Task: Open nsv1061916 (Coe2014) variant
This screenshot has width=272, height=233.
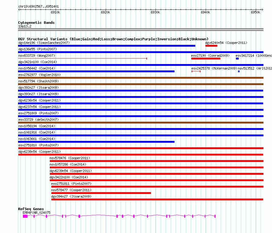Action: [37, 132]
